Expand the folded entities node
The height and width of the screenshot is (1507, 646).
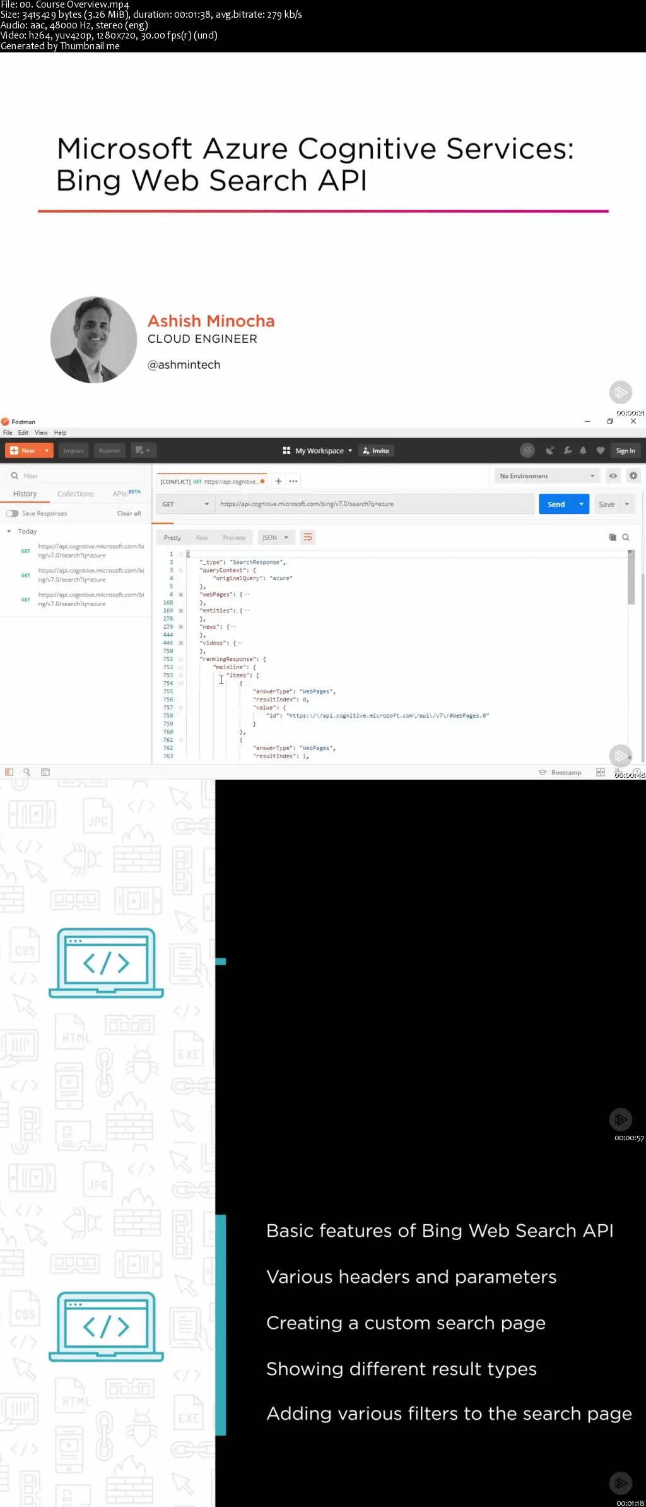(x=181, y=611)
